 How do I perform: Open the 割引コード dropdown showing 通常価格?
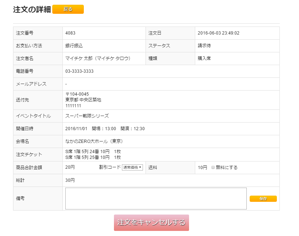point(132,168)
